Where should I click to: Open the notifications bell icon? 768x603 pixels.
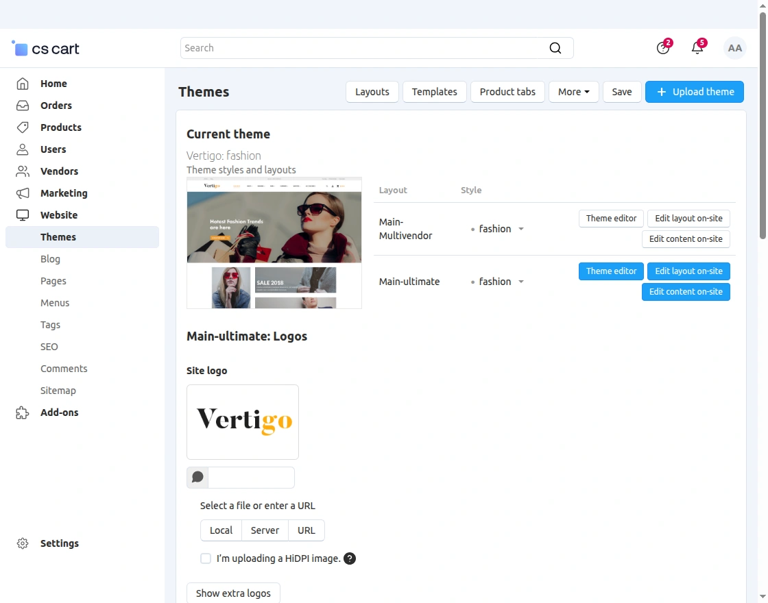[697, 47]
